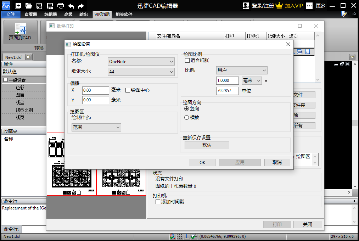Select the 横放 orientation radio button
359x241 pixels.
pos(187,117)
